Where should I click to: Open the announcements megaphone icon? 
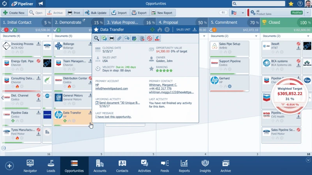point(41,3)
